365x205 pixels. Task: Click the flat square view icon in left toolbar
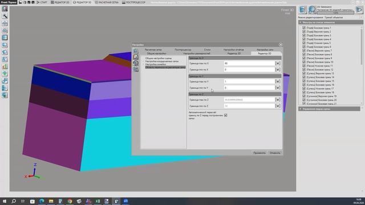pos(5,45)
